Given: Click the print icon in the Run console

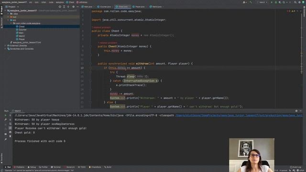Looking at the screenshot, I should pyautogui.click(x=10, y=132).
